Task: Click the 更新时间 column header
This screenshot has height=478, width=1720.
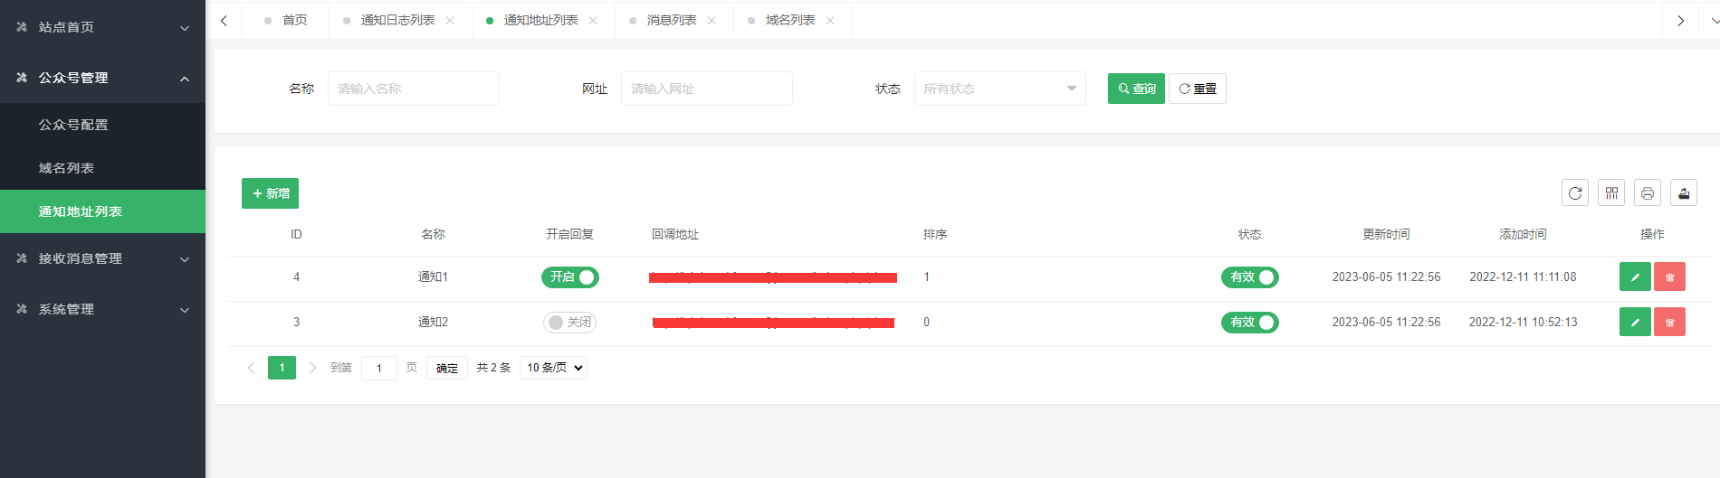Action: click(1386, 234)
